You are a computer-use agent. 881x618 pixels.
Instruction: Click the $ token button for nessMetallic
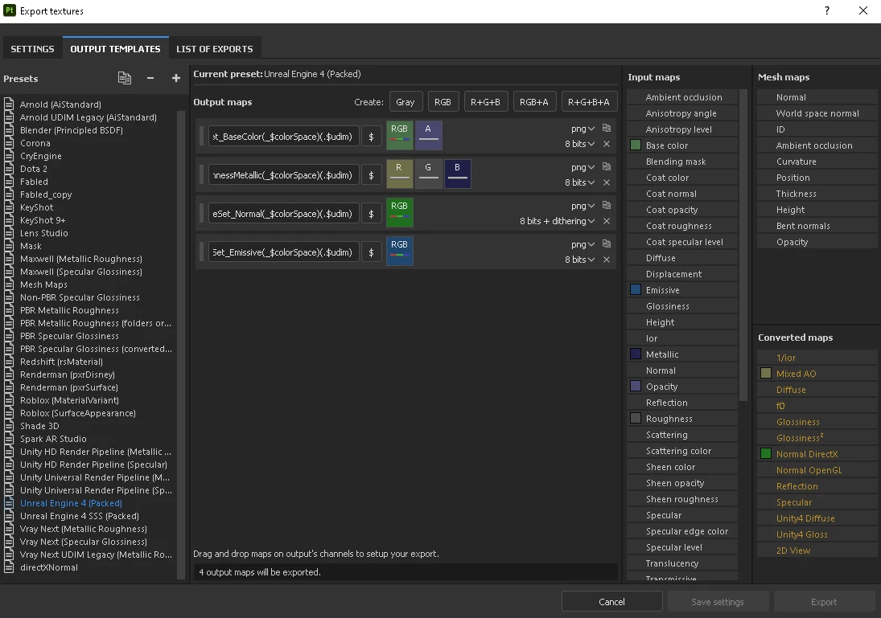[372, 175]
